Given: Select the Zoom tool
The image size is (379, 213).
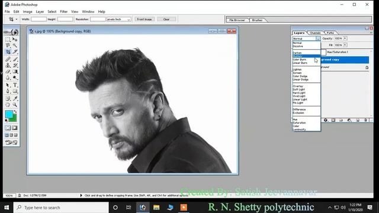Looking at the screenshot, I should tap(15, 105).
